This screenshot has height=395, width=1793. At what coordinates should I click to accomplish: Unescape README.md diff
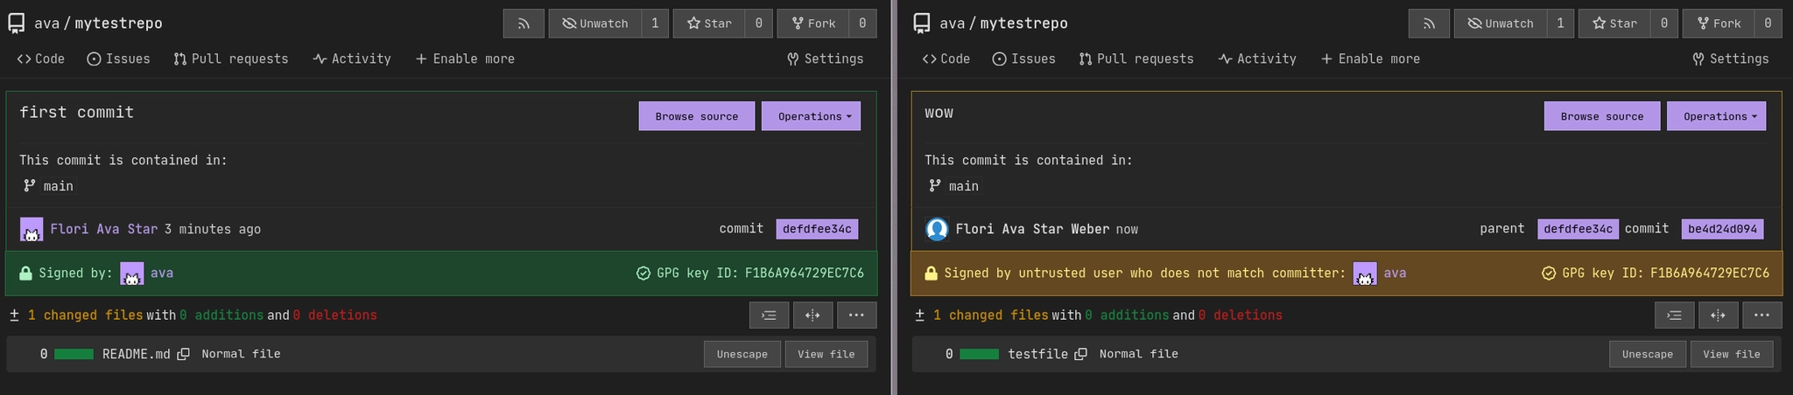[x=742, y=354]
